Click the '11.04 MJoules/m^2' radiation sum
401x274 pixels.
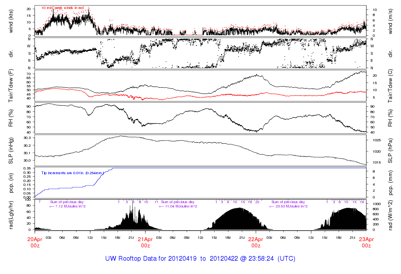(181, 206)
